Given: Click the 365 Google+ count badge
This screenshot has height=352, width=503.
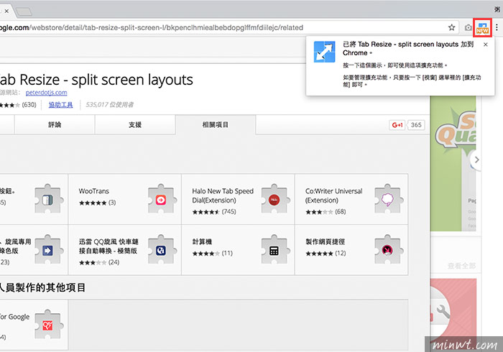Looking at the screenshot, I should click(416, 125).
